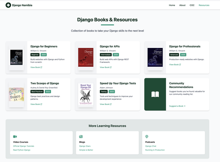This screenshot has height=162, width=220.
Task: View Book link for Django for APIs
Action: (x=106, y=67)
